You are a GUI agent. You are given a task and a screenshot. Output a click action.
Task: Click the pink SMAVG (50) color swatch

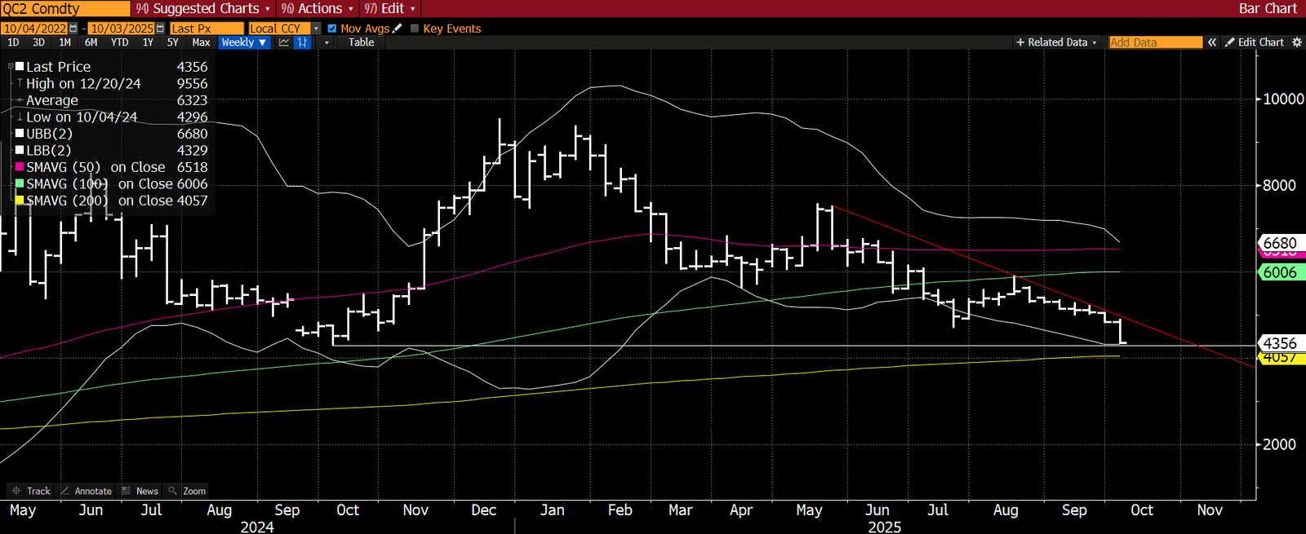20,167
